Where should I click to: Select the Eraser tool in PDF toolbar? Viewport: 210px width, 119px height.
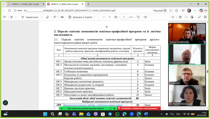click(x=47, y=17)
